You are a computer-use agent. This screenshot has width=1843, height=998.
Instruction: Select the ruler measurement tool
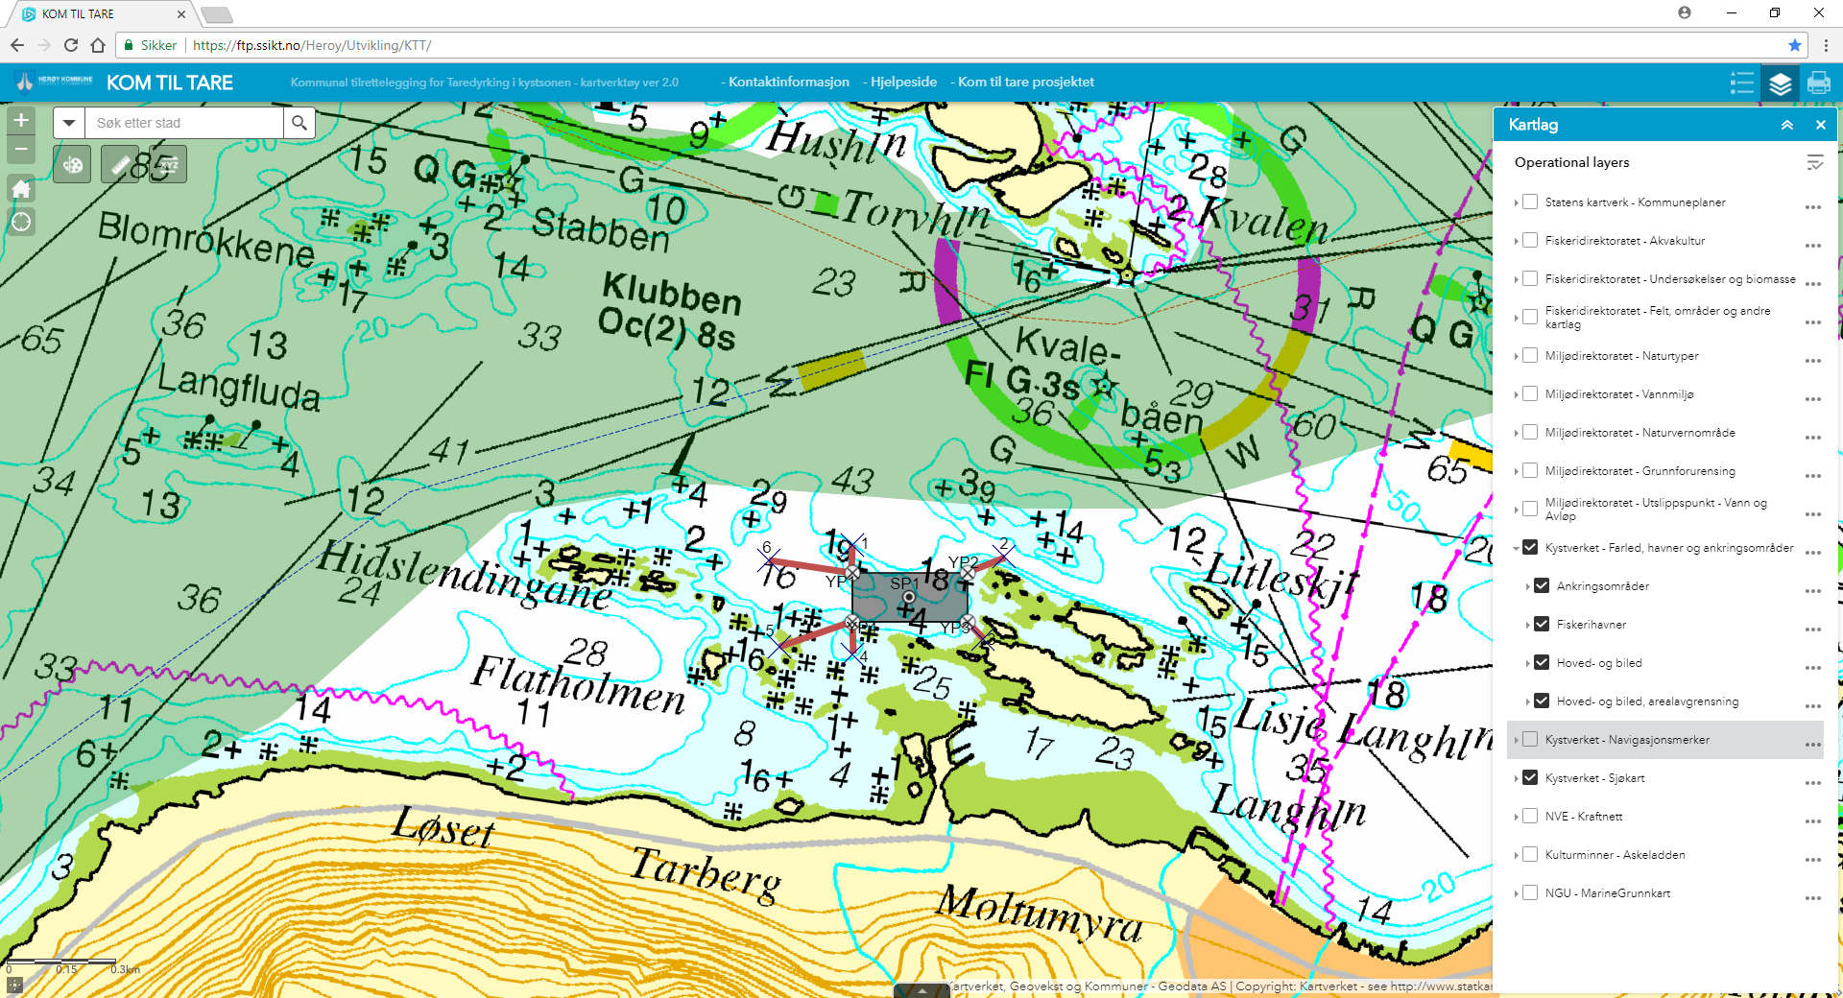point(120,165)
